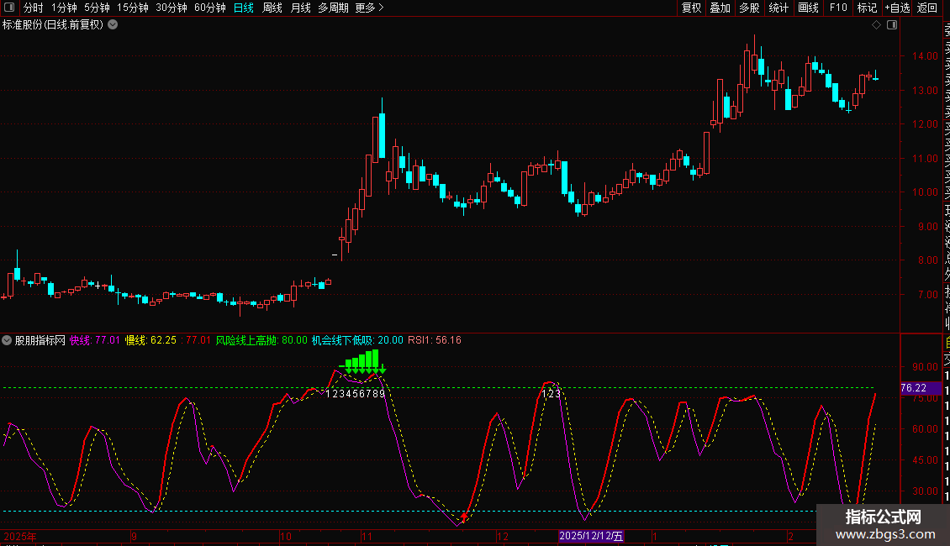The height and width of the screenshot is (546, 950).
Task: Open the 标准股份 chart settings dropdown
Action: (x=113, y=25)
